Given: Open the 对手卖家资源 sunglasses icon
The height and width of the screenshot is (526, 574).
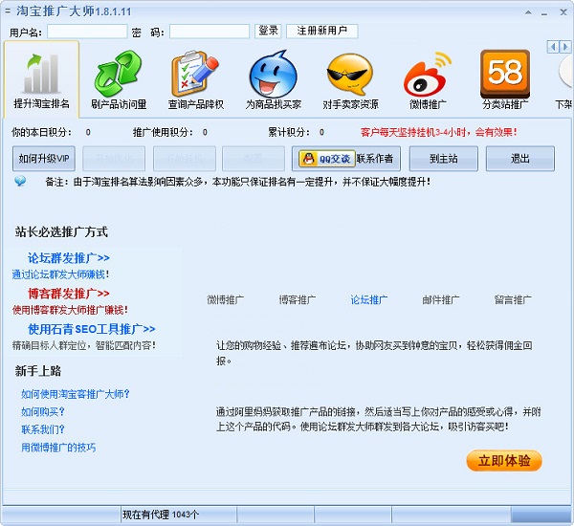Looking at the screenshot, I should pos(350,75).
